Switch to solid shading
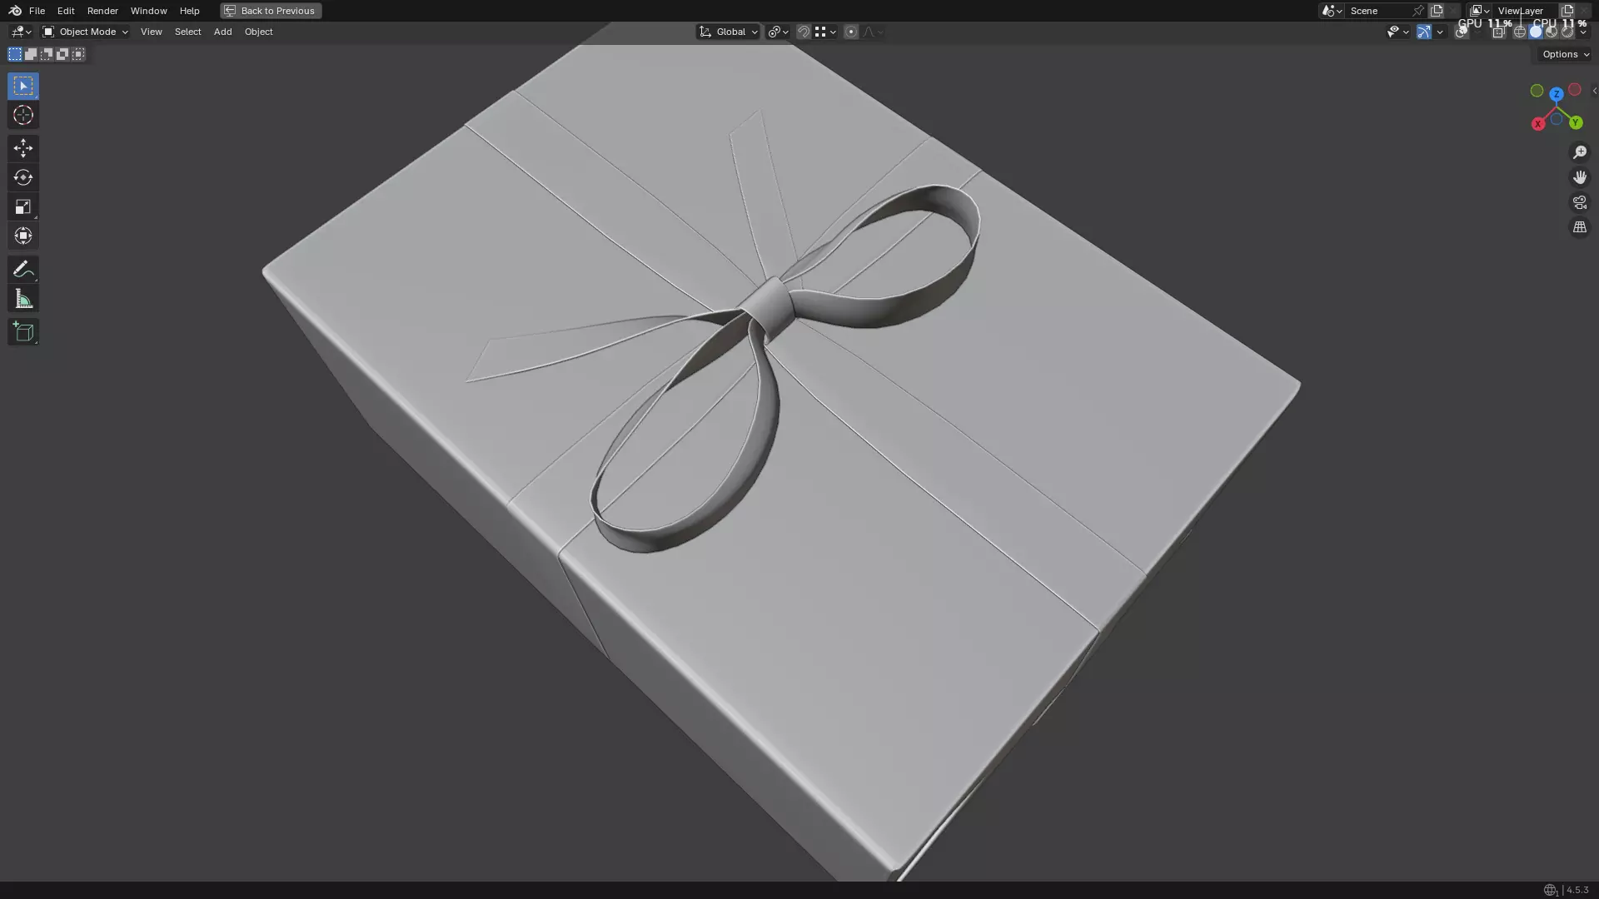The width and height of the screenshot is (1599, 899). 1536,32
